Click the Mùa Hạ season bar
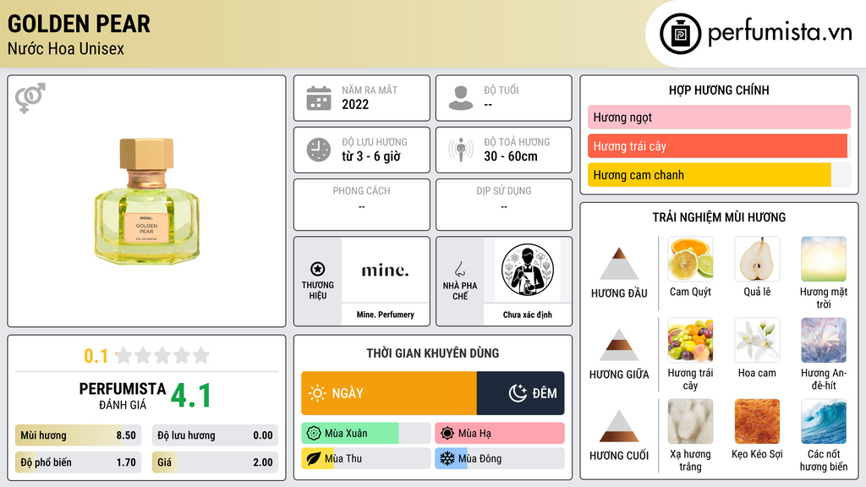Image resolution: width=866 pixels, height=487 pixels. [x=499, y=434]
